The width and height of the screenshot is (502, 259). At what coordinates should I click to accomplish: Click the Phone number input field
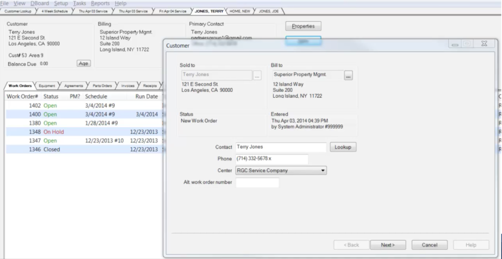click(x=272, y=159)
